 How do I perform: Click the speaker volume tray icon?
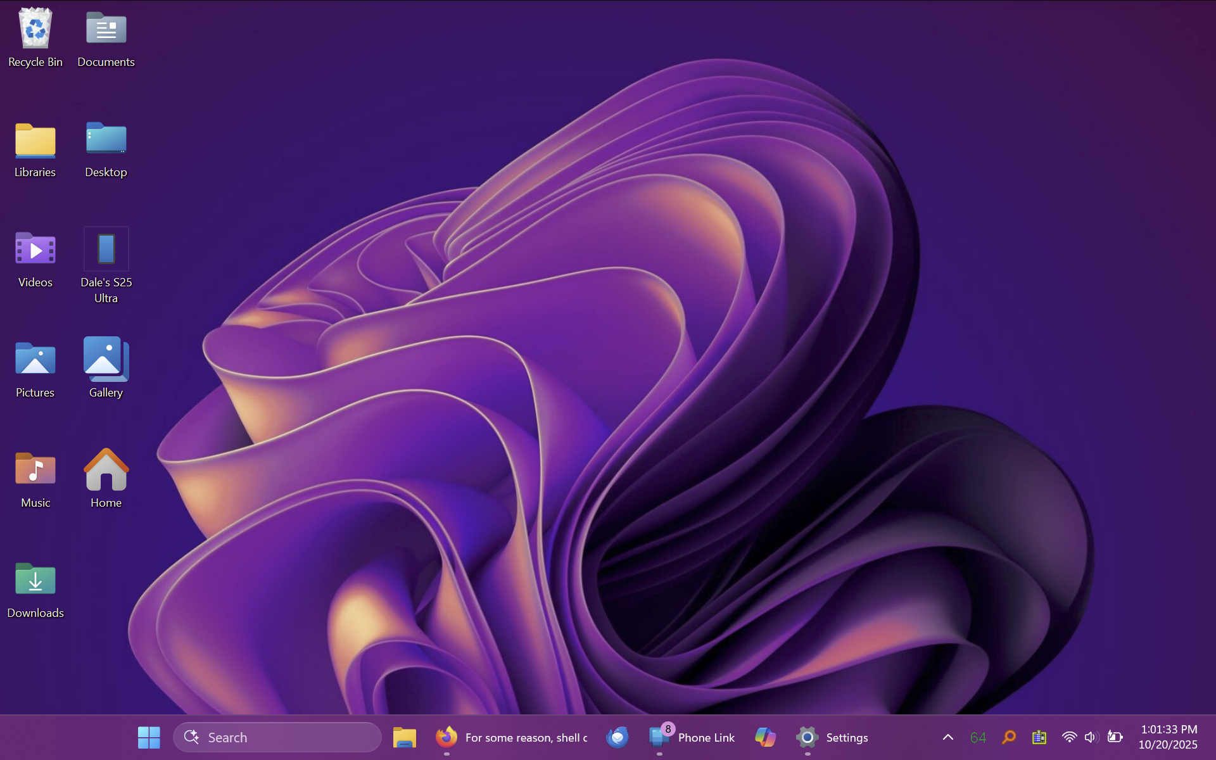(1091, 737)
